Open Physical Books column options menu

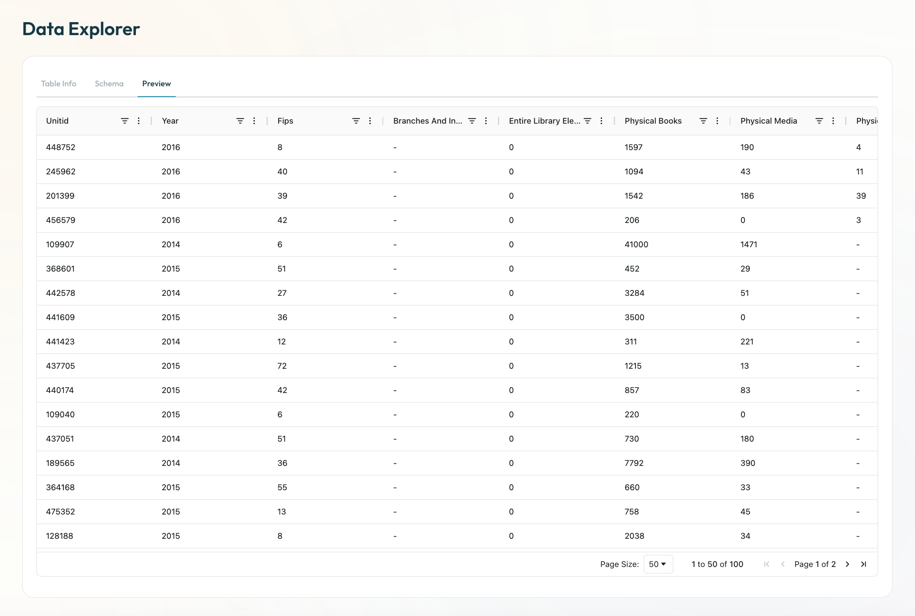tap(718, 121)
